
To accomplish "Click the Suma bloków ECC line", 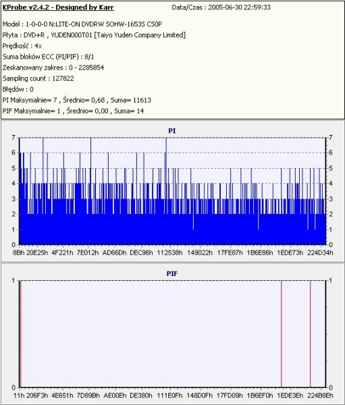I will [49, 57].
